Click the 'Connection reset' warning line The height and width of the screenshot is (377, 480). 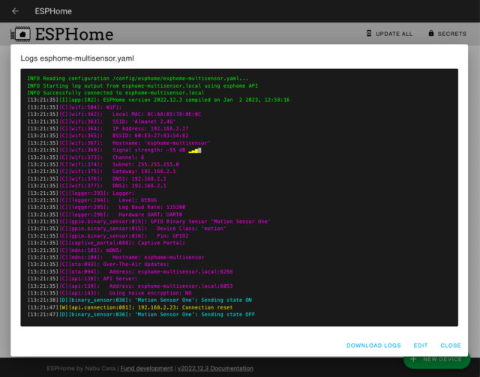(130, 307)
